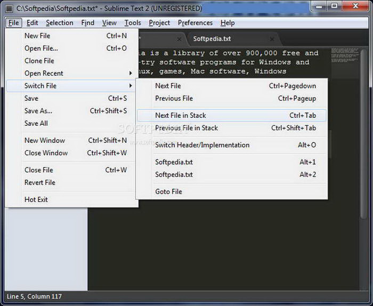
Task: Expand the Switch File submenu arrow
Action: [x=131, y=86]
